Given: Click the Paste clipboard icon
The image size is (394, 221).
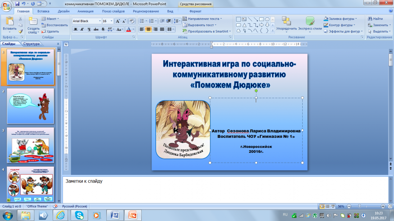Looking at the screenshot, I should point(10,21).
